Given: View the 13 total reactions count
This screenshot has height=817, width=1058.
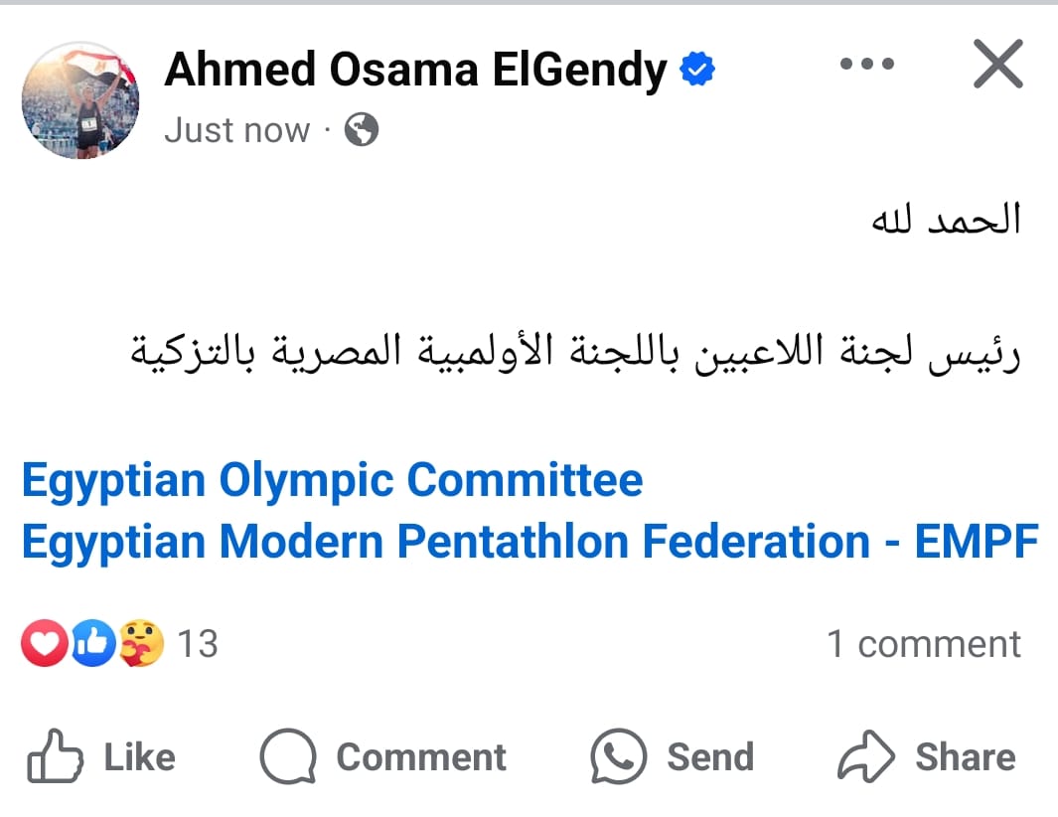Looking at the screenshot, I should pos(199,644).
